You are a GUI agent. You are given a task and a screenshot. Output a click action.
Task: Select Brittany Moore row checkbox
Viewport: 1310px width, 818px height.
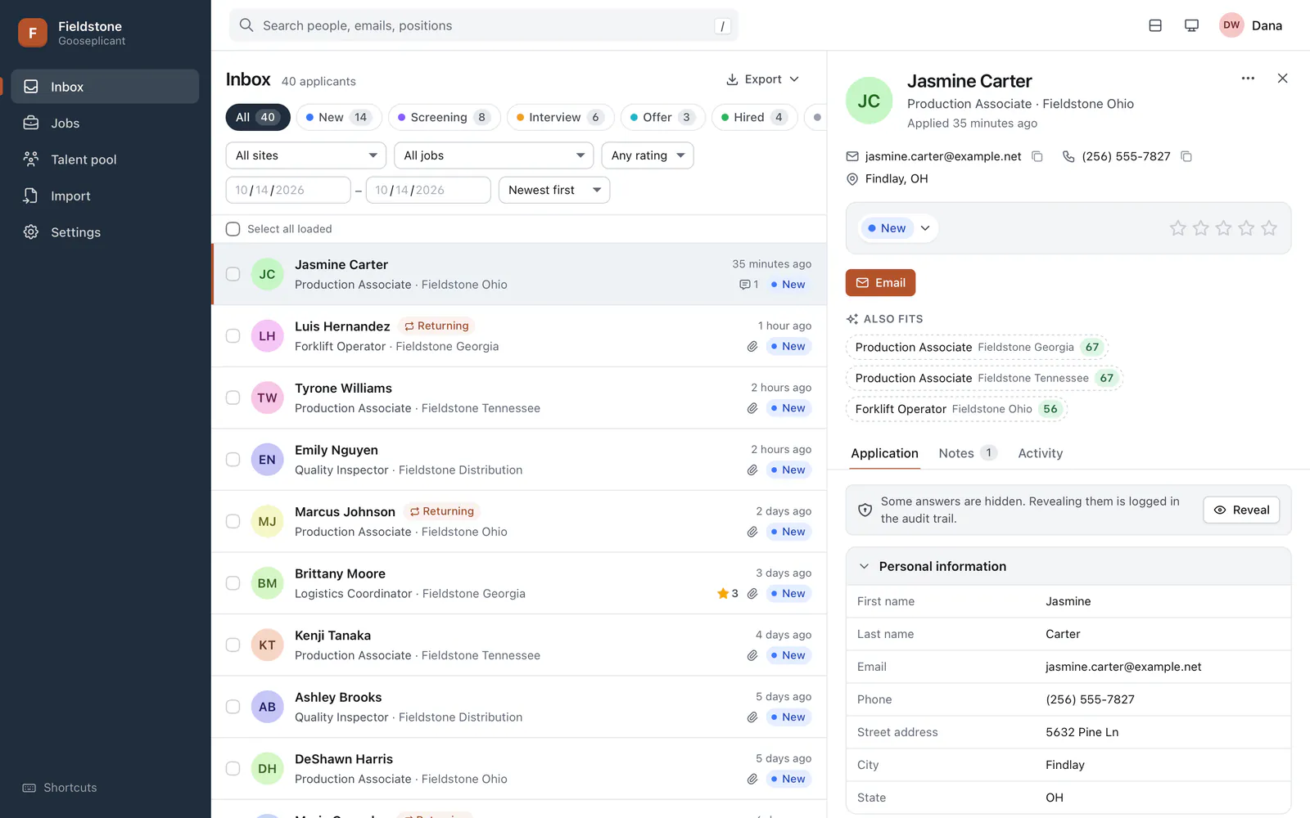pos(233,583)
